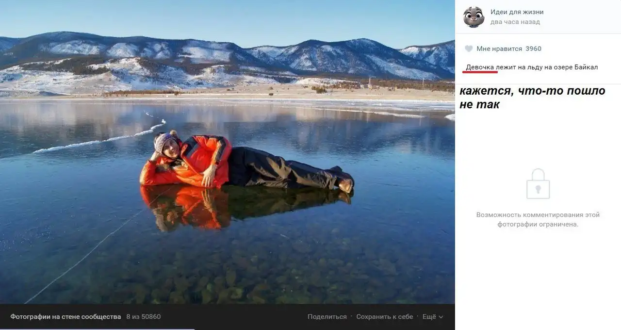Like the photo with heart icon
621x330 pixels.
click(469, 49)
